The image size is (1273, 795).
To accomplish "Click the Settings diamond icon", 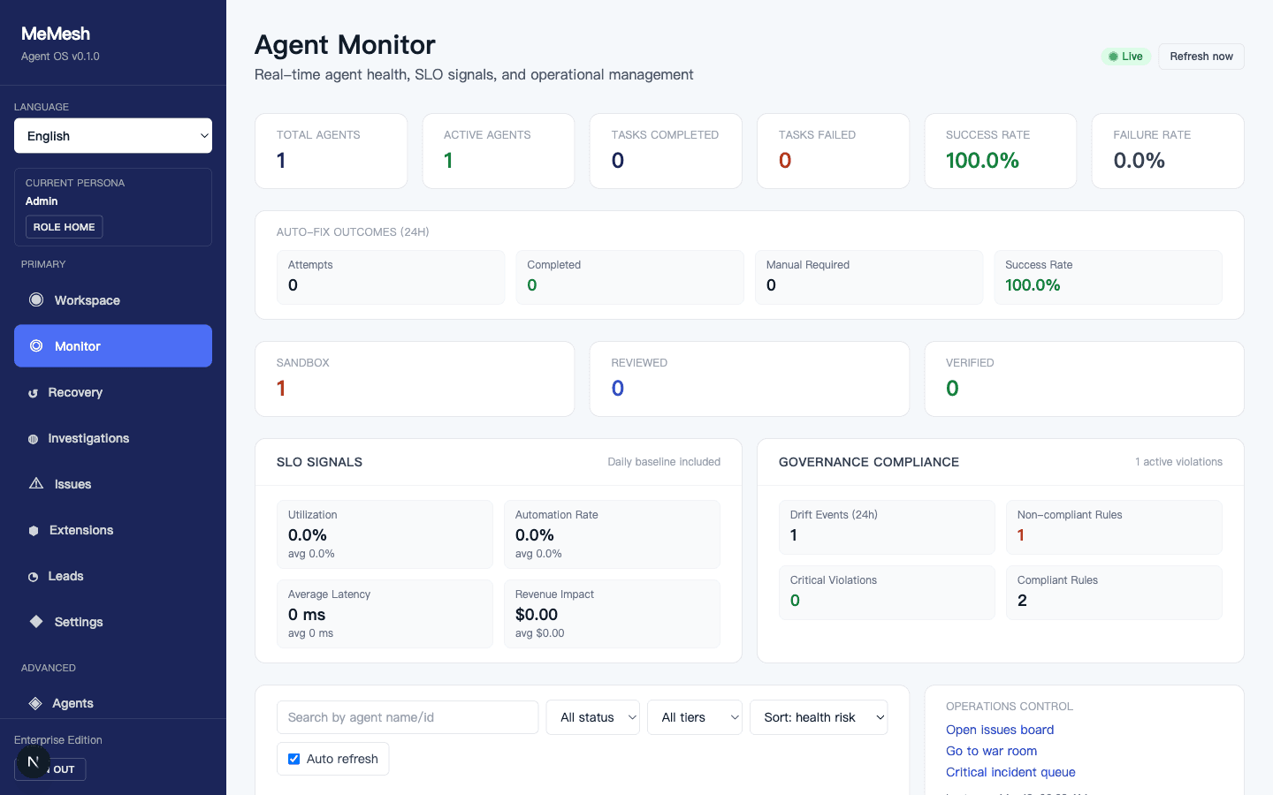I will tap(36, 621).
